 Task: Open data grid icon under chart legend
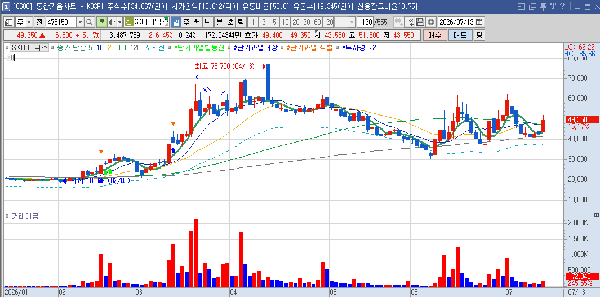11,58
